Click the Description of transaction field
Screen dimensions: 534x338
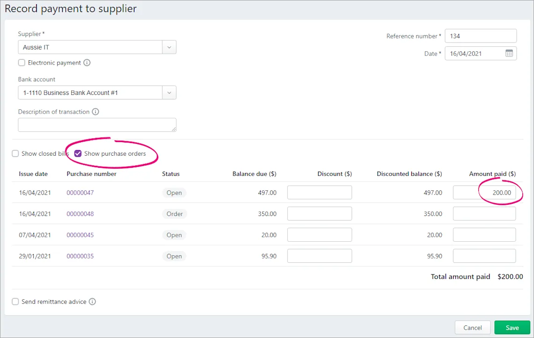pyautogui.click(x=97, y=125)
